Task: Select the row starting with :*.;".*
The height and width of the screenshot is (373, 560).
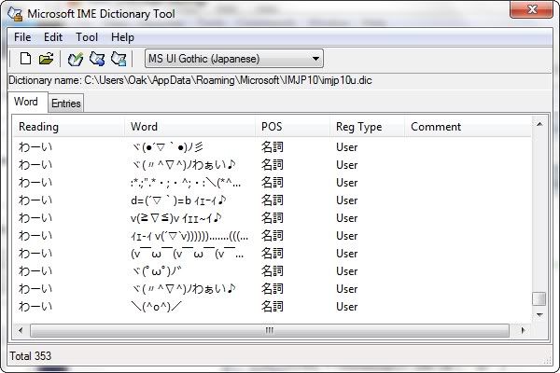Action: [x=273, y=183]
